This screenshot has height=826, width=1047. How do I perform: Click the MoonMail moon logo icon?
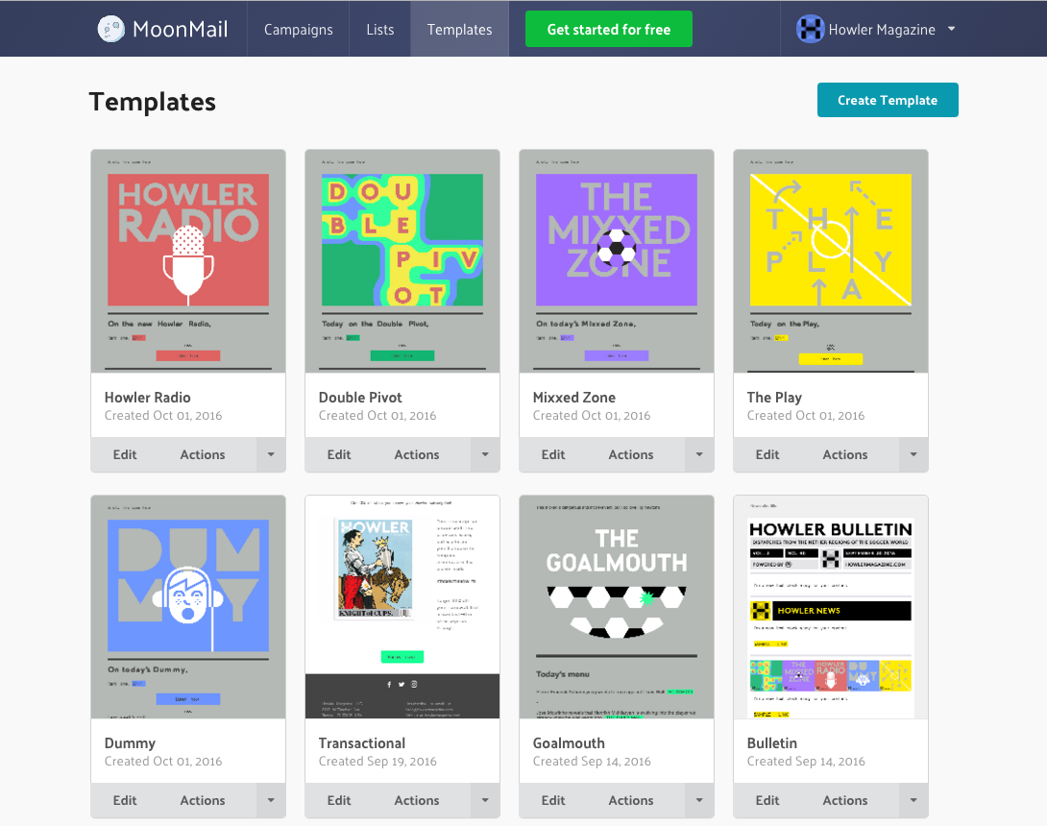pyautogui.click(x=110, y=29)
